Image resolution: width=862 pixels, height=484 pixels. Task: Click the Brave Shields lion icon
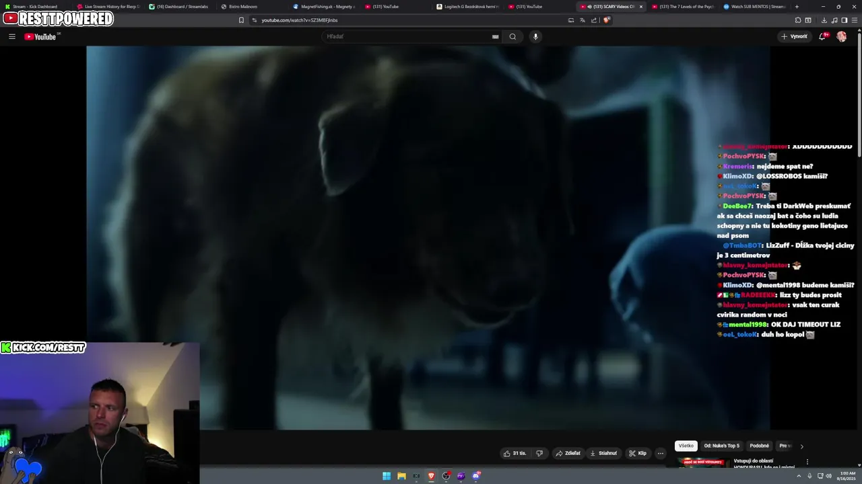click(x=606, y=20)
